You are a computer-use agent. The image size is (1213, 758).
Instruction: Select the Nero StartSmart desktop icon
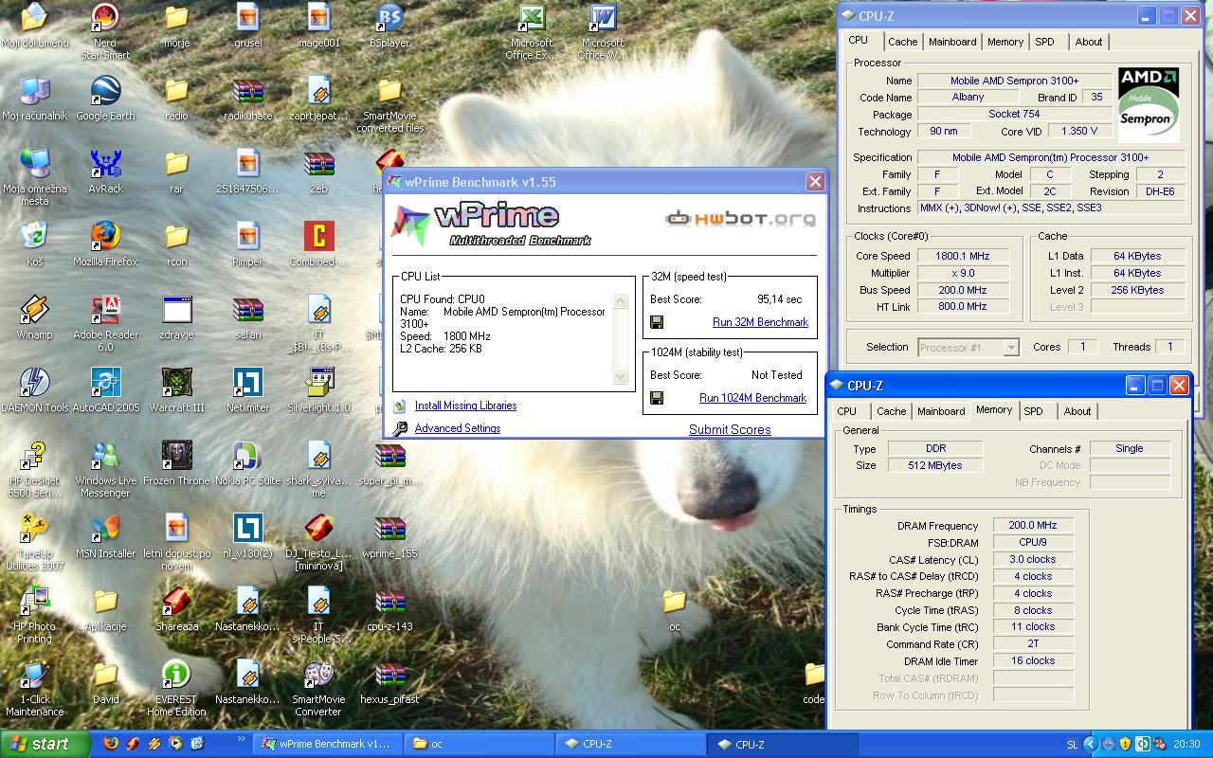point(105,17)
